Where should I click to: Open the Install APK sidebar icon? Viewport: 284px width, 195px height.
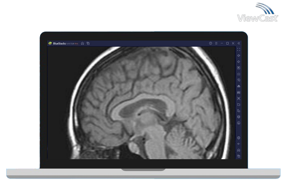tap(239, 92)
